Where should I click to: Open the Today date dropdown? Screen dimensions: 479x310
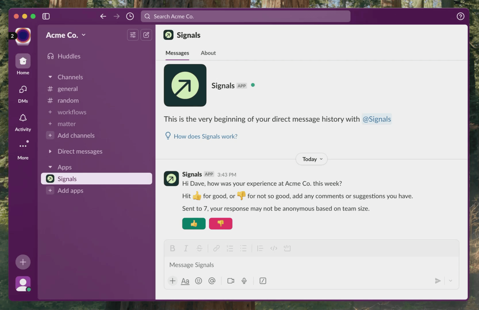tap(311, 159)
